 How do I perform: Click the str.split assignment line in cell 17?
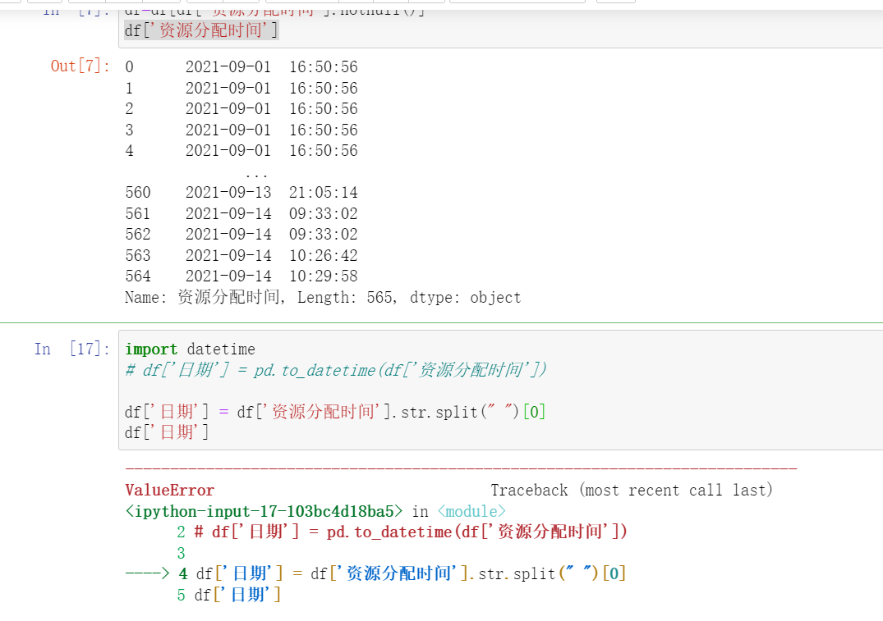click(335, 412)
